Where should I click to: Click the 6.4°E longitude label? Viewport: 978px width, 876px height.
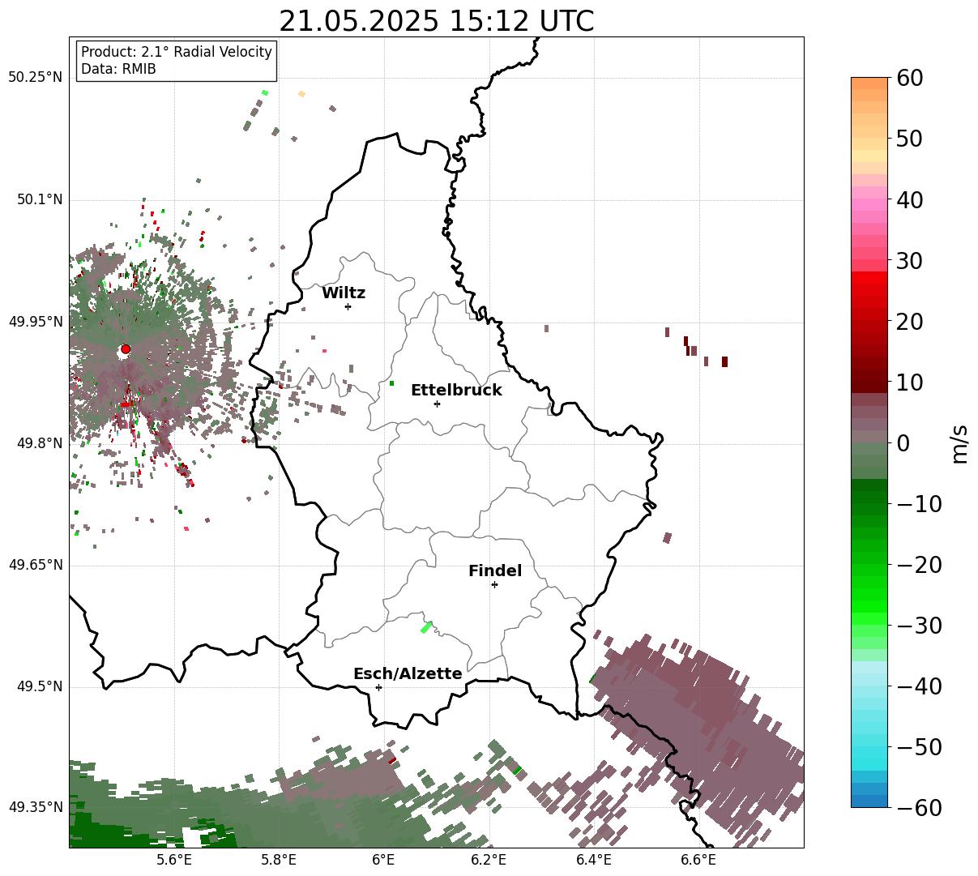pos(593,860)
